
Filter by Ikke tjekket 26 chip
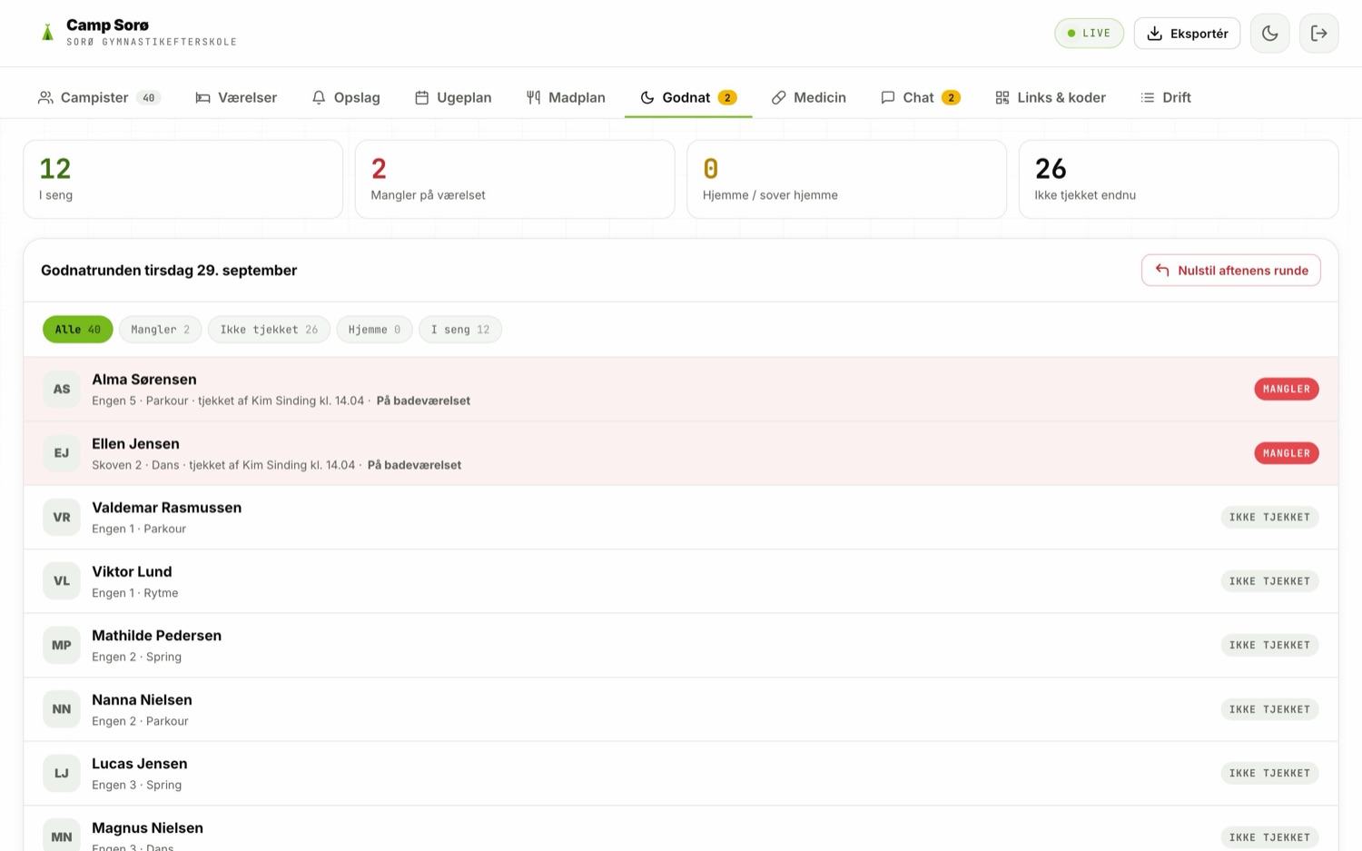point(269,330)
